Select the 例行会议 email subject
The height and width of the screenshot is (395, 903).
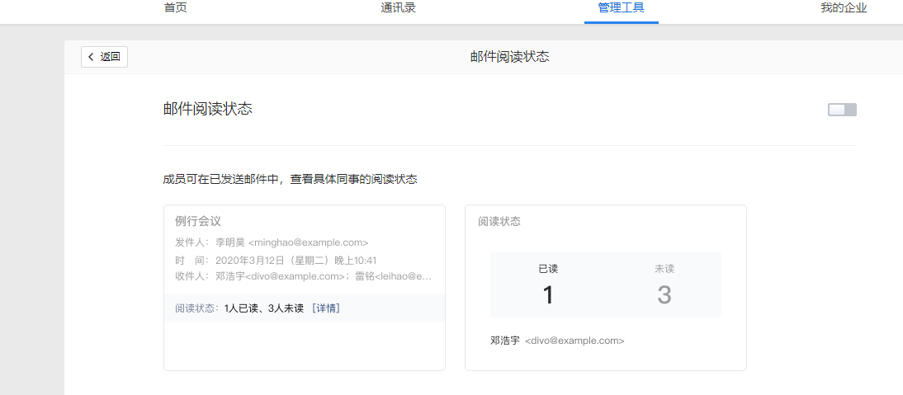pyautogui.click(x=198, y=221)
